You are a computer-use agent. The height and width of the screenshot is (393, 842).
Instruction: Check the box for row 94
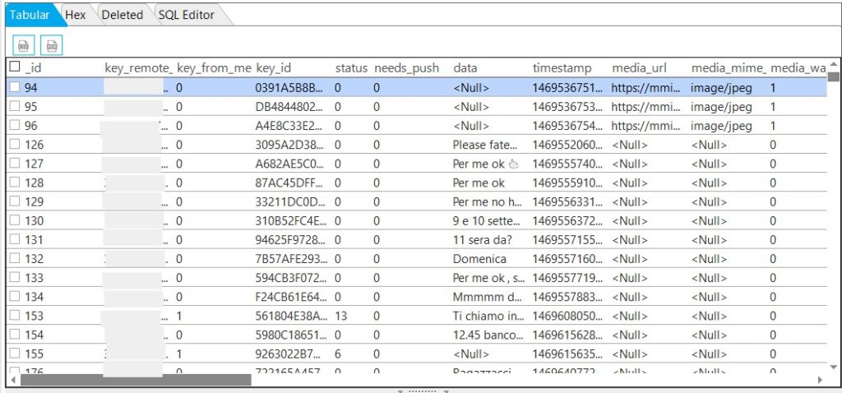(x=15, y=87)
